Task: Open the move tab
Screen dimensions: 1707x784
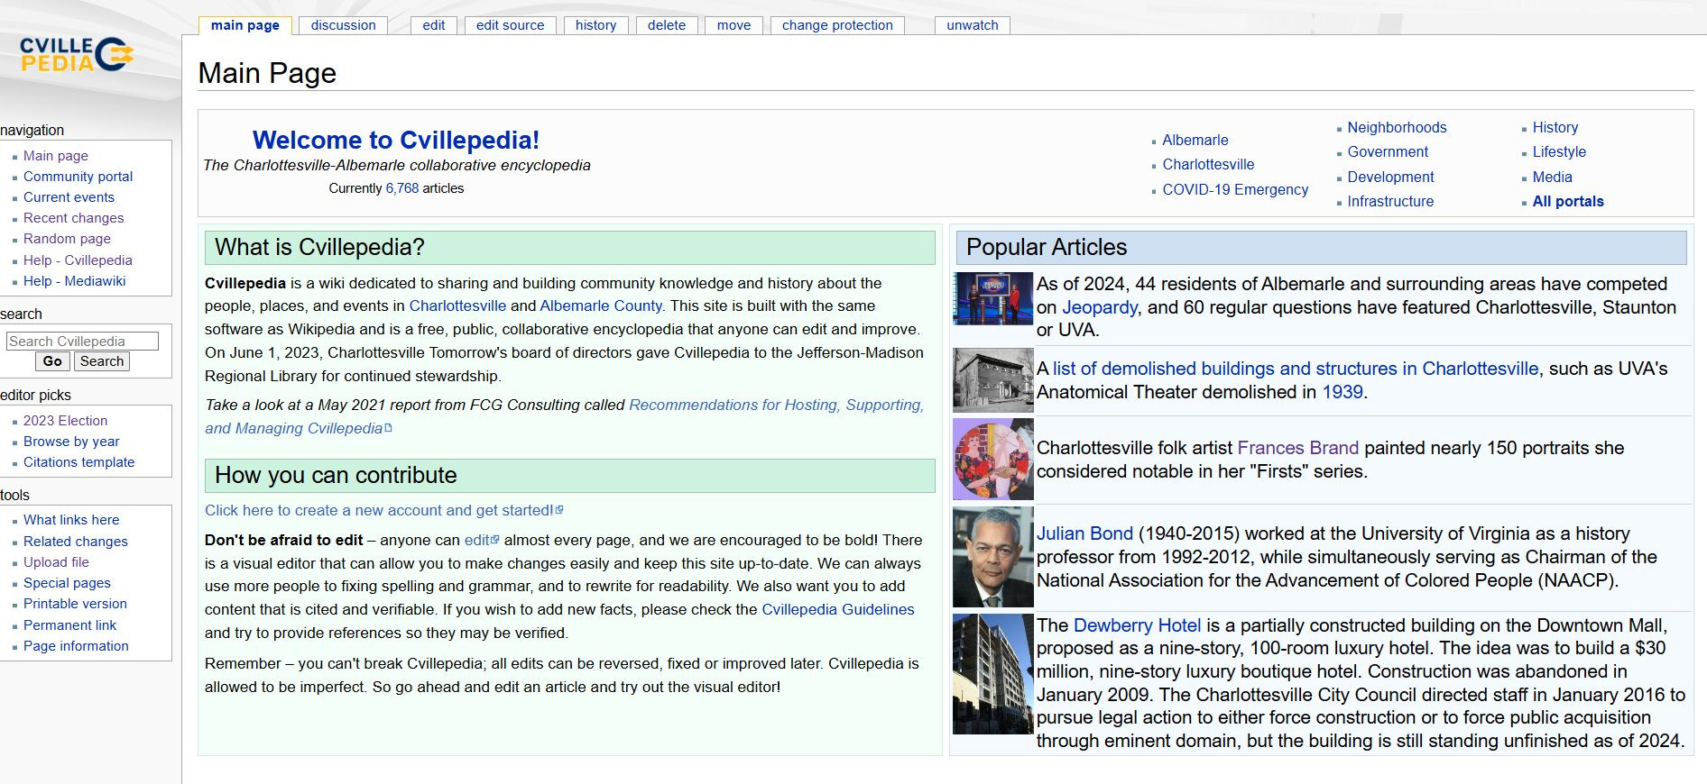Action: click(x=734, y=25)
